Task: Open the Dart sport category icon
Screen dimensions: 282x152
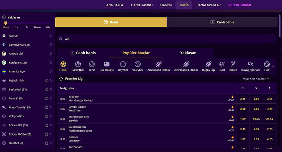Action: click(222, 64)
